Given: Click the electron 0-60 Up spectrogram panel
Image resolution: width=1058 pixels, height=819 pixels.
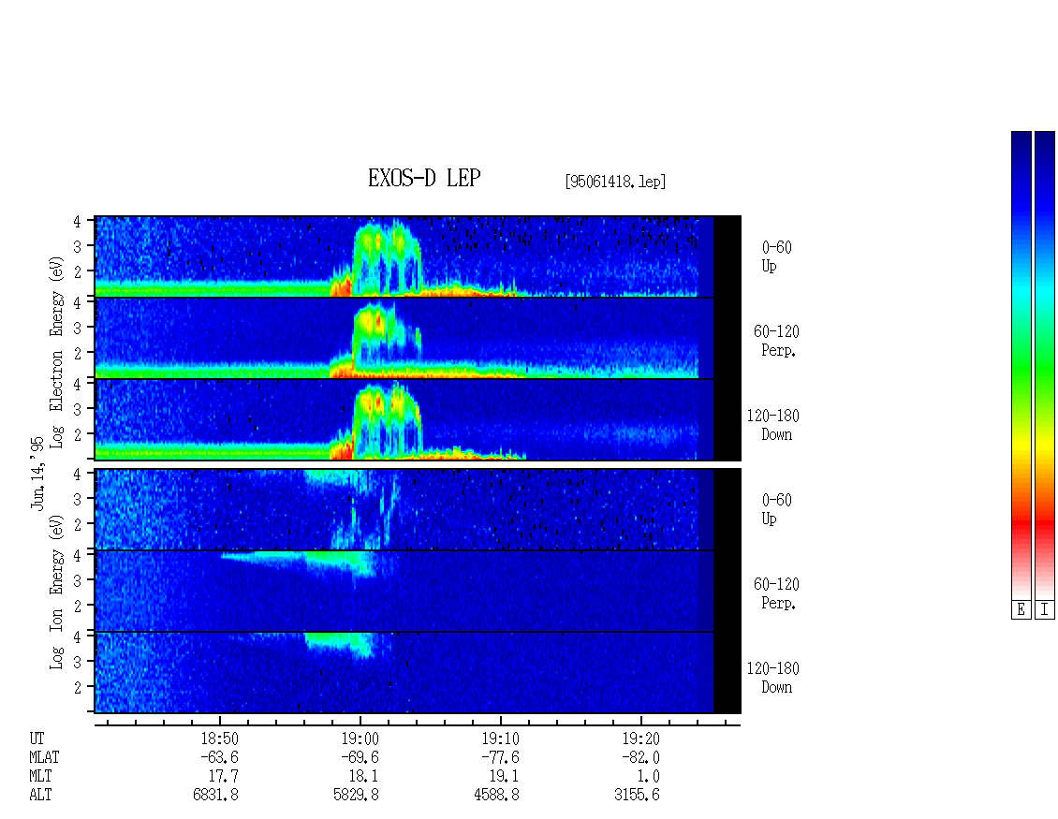Looking at the screenshot, I should (418, 256).
